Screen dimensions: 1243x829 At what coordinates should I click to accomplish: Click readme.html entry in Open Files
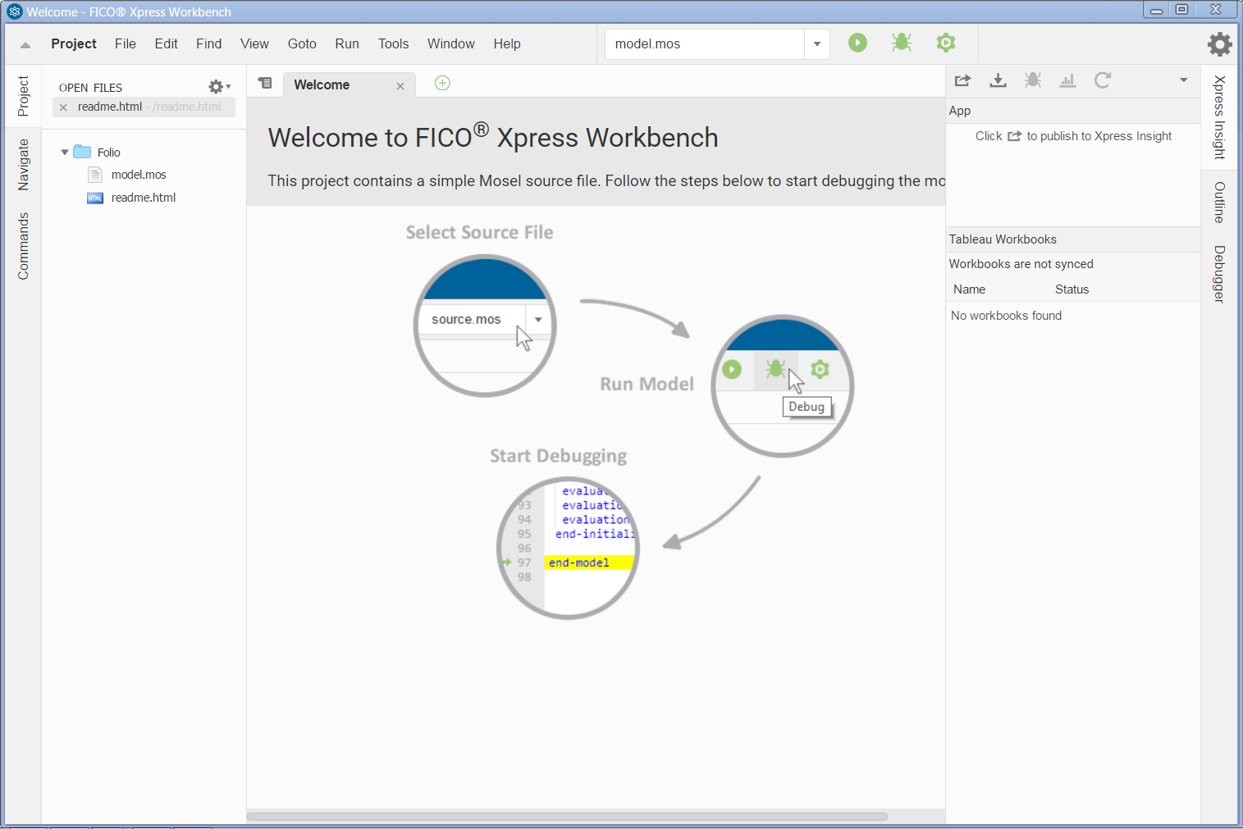[x=144, y=107]
